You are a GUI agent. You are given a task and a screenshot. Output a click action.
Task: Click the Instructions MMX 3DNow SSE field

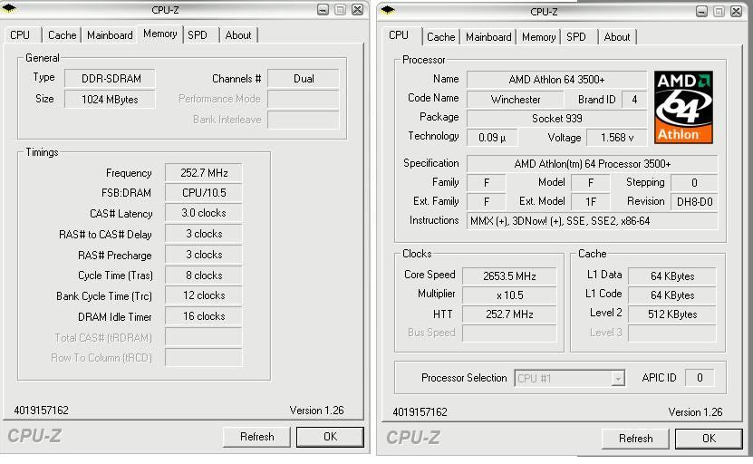[x=592, y=221]
